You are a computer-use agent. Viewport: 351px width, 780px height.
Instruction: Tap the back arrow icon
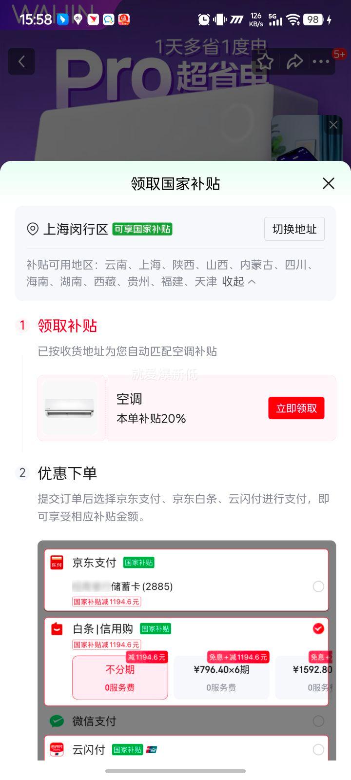click(21, 61)
